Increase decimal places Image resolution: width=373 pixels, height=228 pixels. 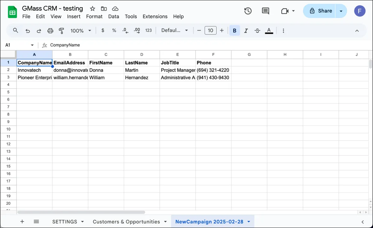[137, 30]
